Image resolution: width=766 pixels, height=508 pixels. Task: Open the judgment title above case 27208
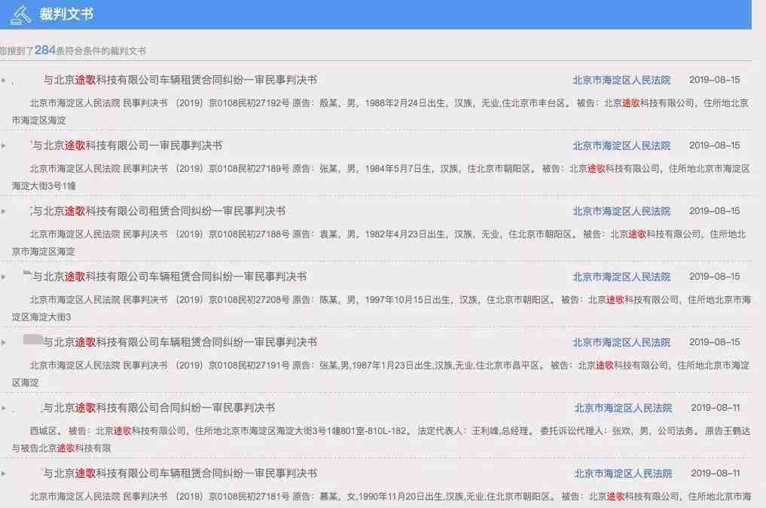tap(169, 277)
